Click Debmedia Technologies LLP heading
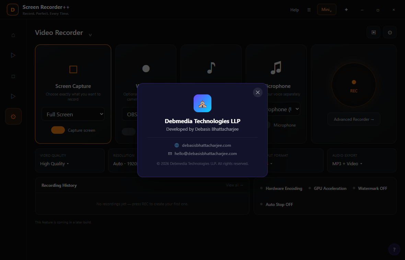This screenshot has height=260, width=405. 202,121
